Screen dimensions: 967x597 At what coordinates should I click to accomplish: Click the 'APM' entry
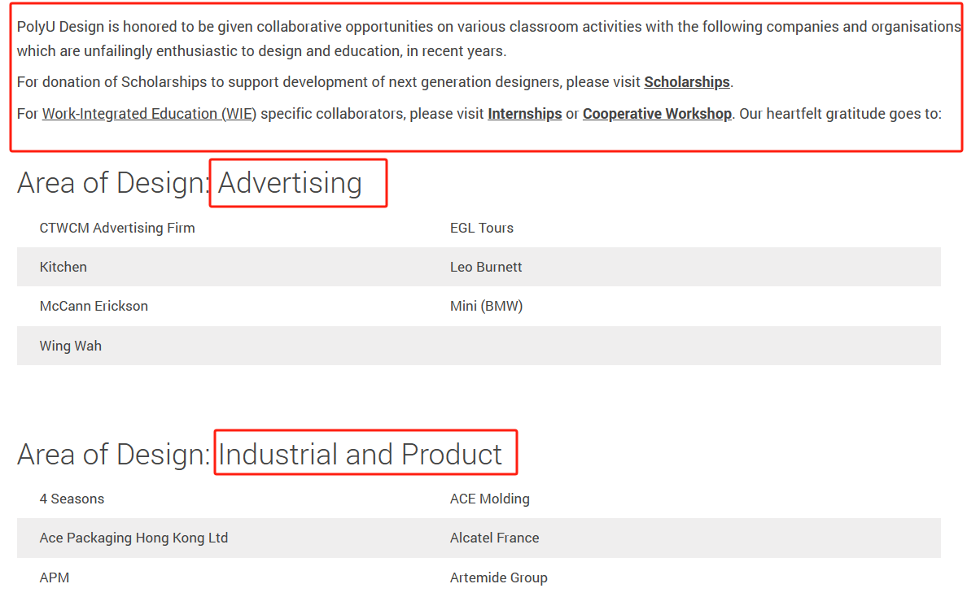(55, 578)
